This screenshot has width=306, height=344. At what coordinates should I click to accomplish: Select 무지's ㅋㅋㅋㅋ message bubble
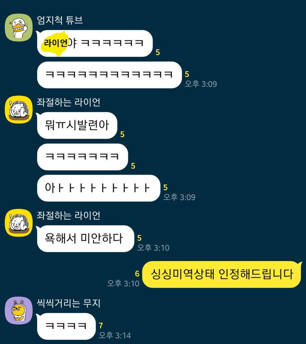66,326
